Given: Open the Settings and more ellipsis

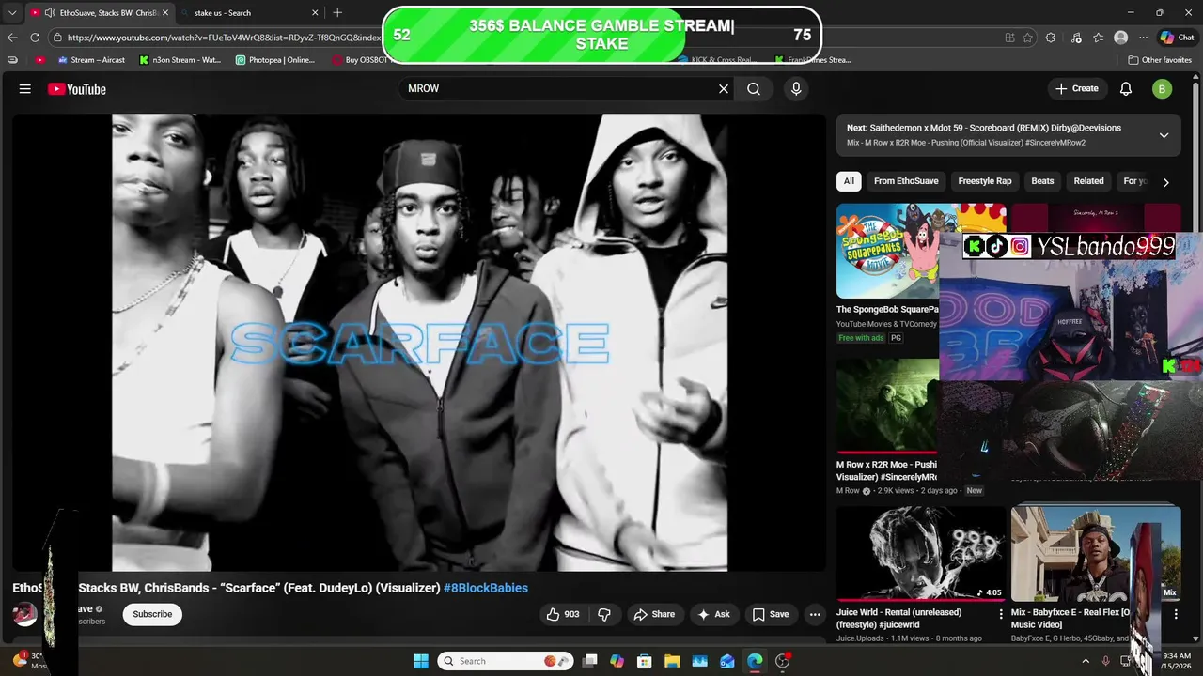Looking at the screenshot, I should coord(1143,38).
